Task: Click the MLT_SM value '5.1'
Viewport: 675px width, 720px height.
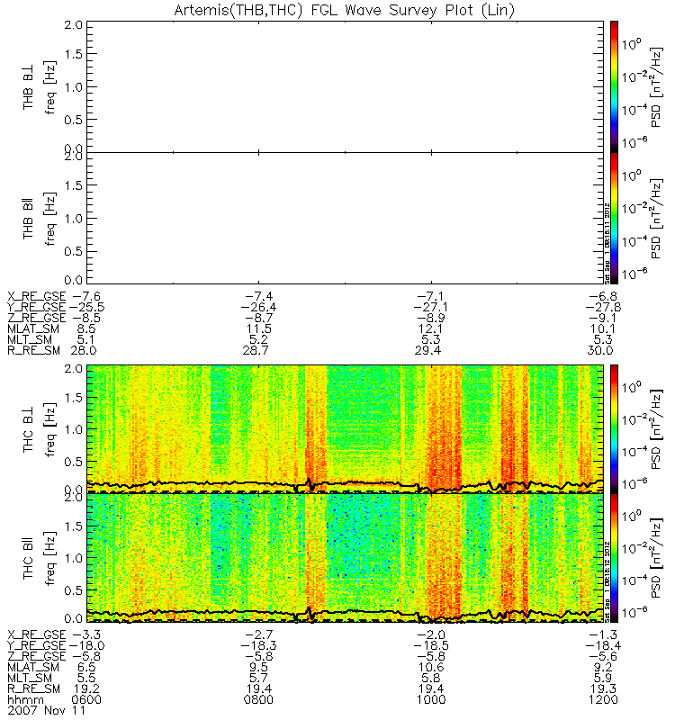Action: point(86,340)
